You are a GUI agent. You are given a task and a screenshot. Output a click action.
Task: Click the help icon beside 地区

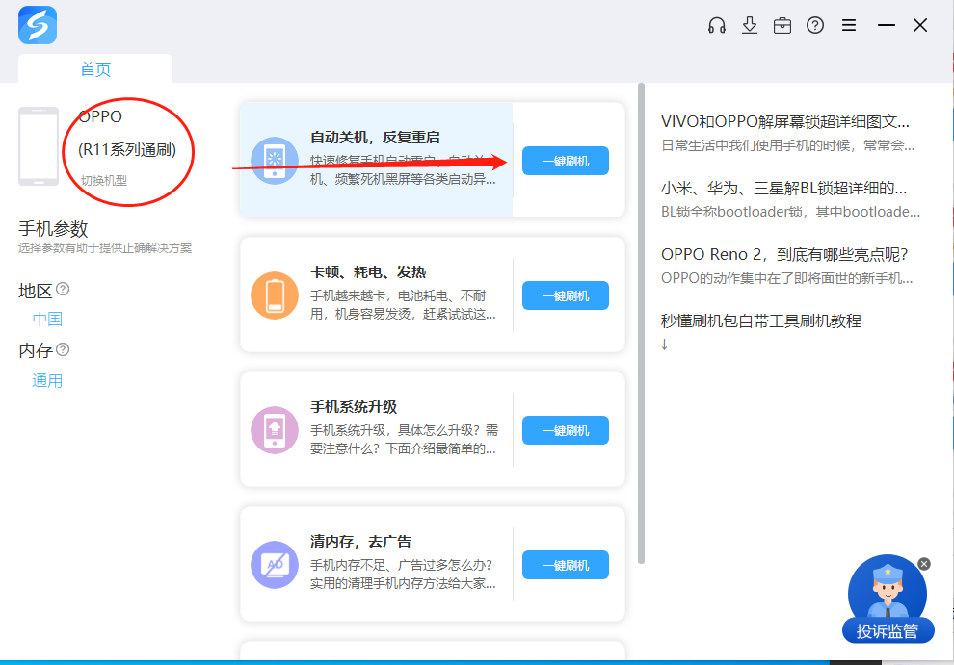coord(63,289)
